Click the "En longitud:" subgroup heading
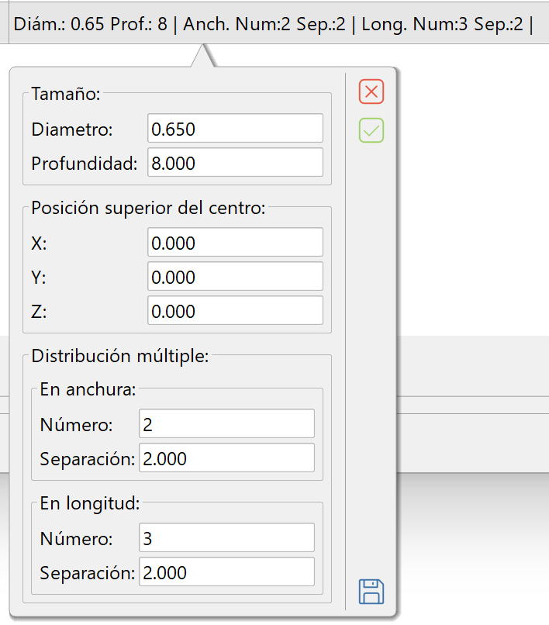The width and height of the screenshot is (549, 625). pyautogui.click(x=89, y=503)
